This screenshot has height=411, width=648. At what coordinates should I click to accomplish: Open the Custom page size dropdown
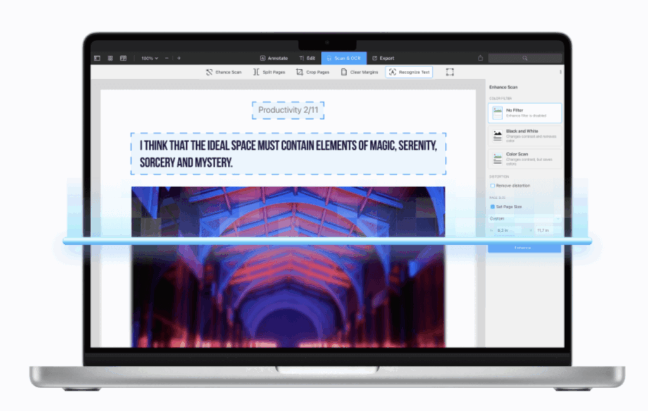coord(525,219)
